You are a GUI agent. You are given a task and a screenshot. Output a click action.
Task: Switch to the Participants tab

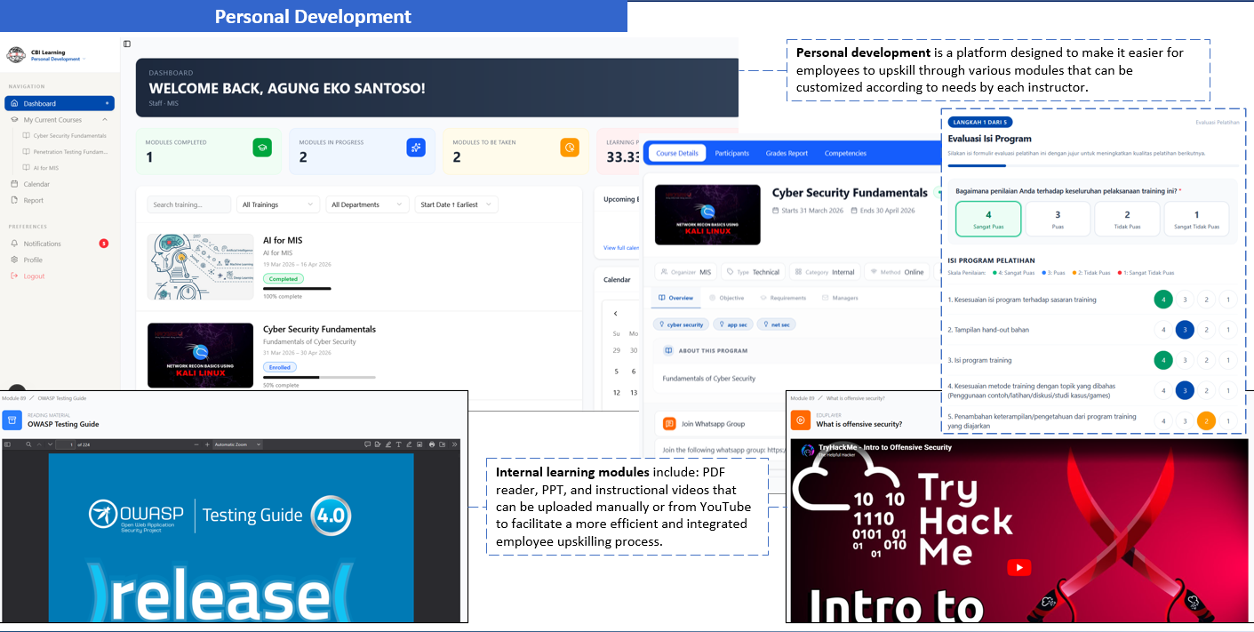coord(732,153)
